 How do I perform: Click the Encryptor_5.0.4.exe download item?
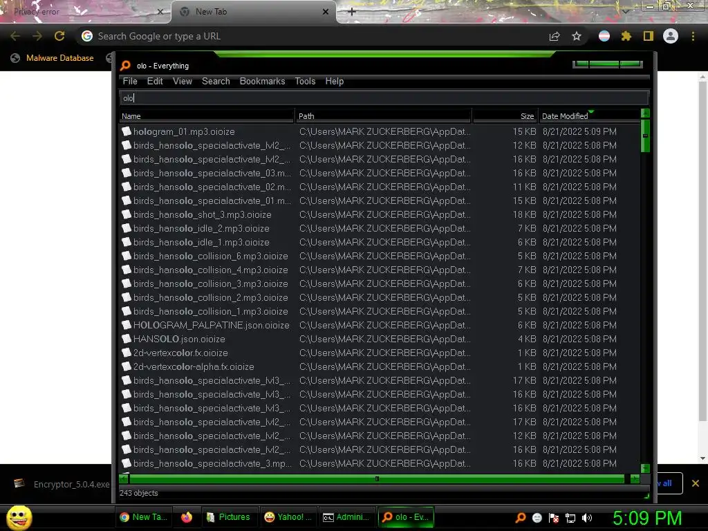click(x=62, y=484)
